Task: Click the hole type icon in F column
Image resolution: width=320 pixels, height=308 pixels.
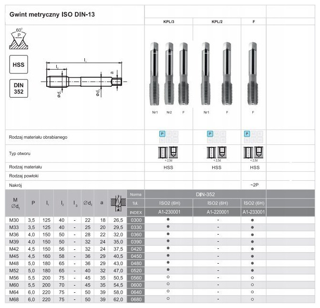Action: (x=254, y=153)
